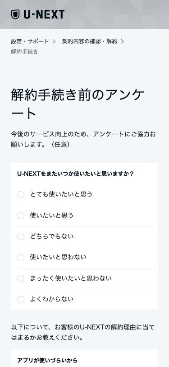Click the chevron after 設定・サポート breadcrumb

[54, 42]
